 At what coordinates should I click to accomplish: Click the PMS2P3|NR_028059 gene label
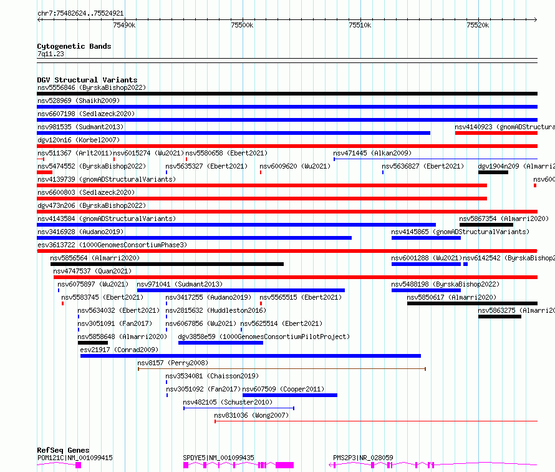[x=363, y=458]
